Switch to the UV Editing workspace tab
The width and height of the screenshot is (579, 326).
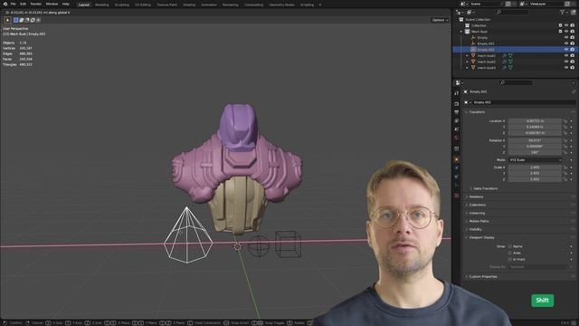[x=143, y=5]
